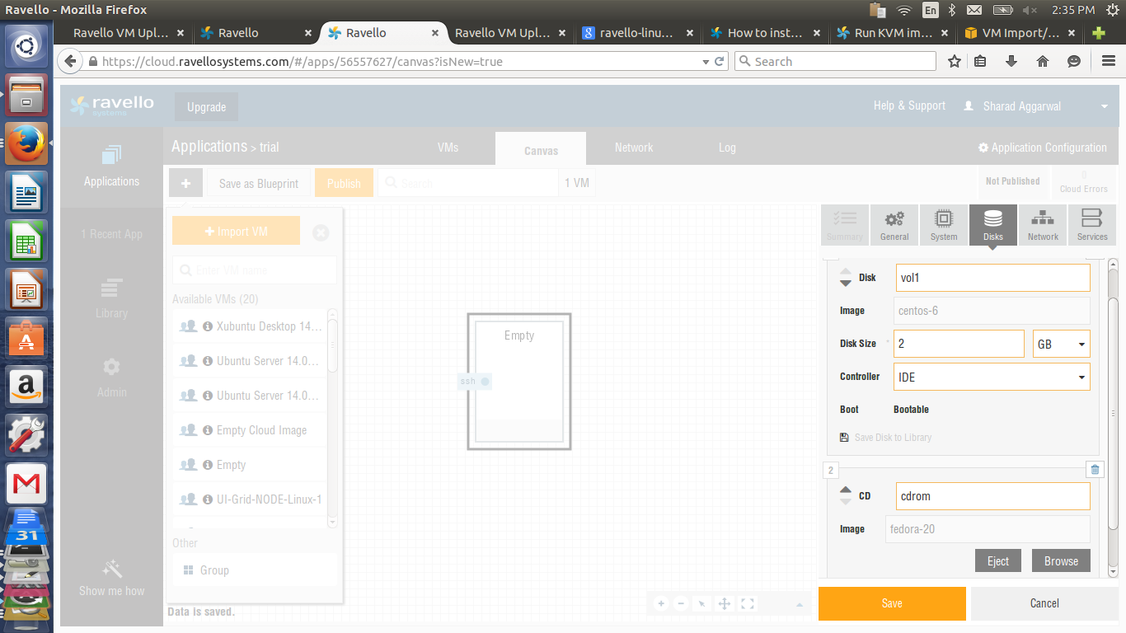This screenshot has height=633, width=1126.
Task: Open the General tab of the VM editor
Action: click(894, 225)
